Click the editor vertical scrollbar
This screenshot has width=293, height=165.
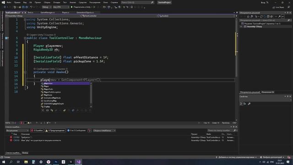tap(236, 69)
